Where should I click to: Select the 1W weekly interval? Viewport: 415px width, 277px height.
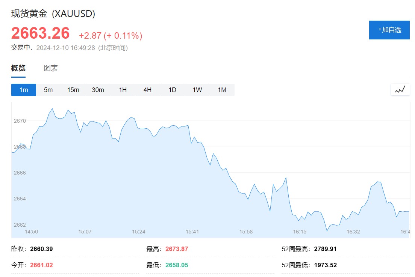[197, 90]
